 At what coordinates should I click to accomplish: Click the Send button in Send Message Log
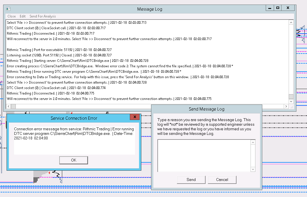point(191,180)
